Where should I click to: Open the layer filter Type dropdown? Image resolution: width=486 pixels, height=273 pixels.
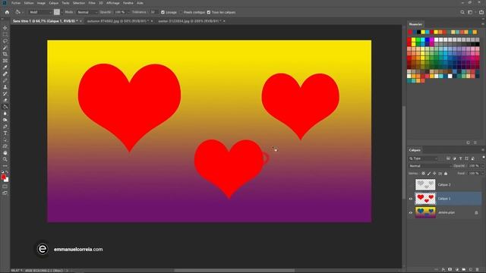pos(424,158)
